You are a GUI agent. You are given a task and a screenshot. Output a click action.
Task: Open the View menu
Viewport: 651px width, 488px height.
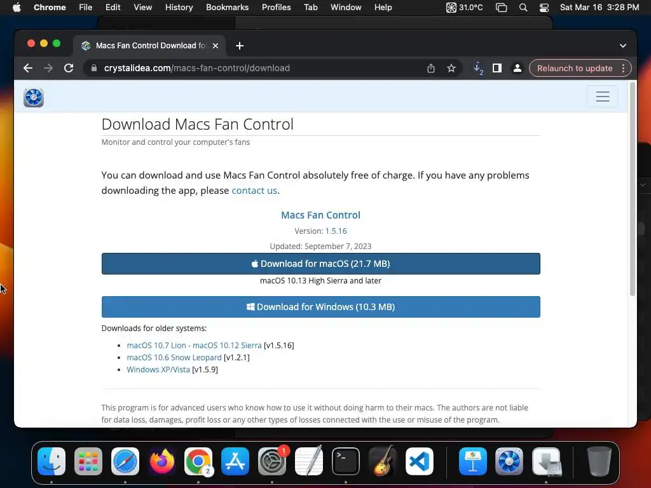coord(142,7)
